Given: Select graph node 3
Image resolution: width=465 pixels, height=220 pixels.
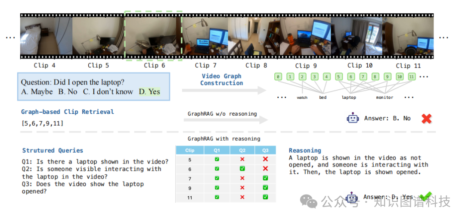Looking at the screenshot, I should click(x=314, y=77).
